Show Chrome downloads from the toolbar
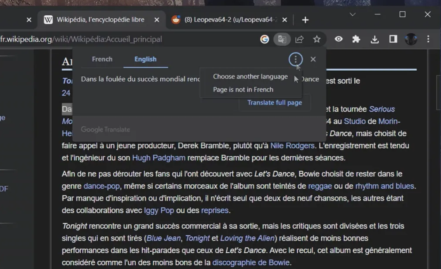This screenshot has height=269, width=441. coord(375,39)
